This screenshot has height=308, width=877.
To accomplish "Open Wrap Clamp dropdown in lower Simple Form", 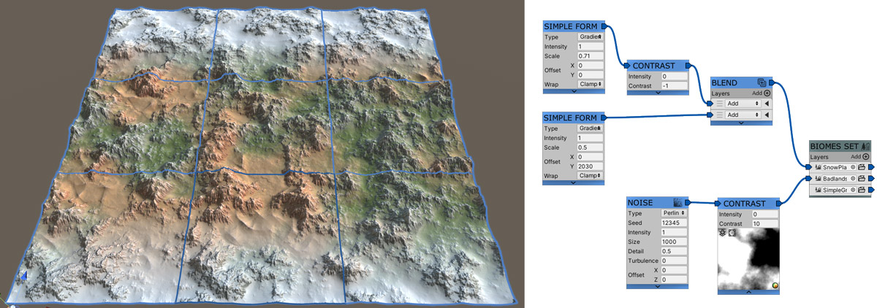I will click(x=591, y=175).
